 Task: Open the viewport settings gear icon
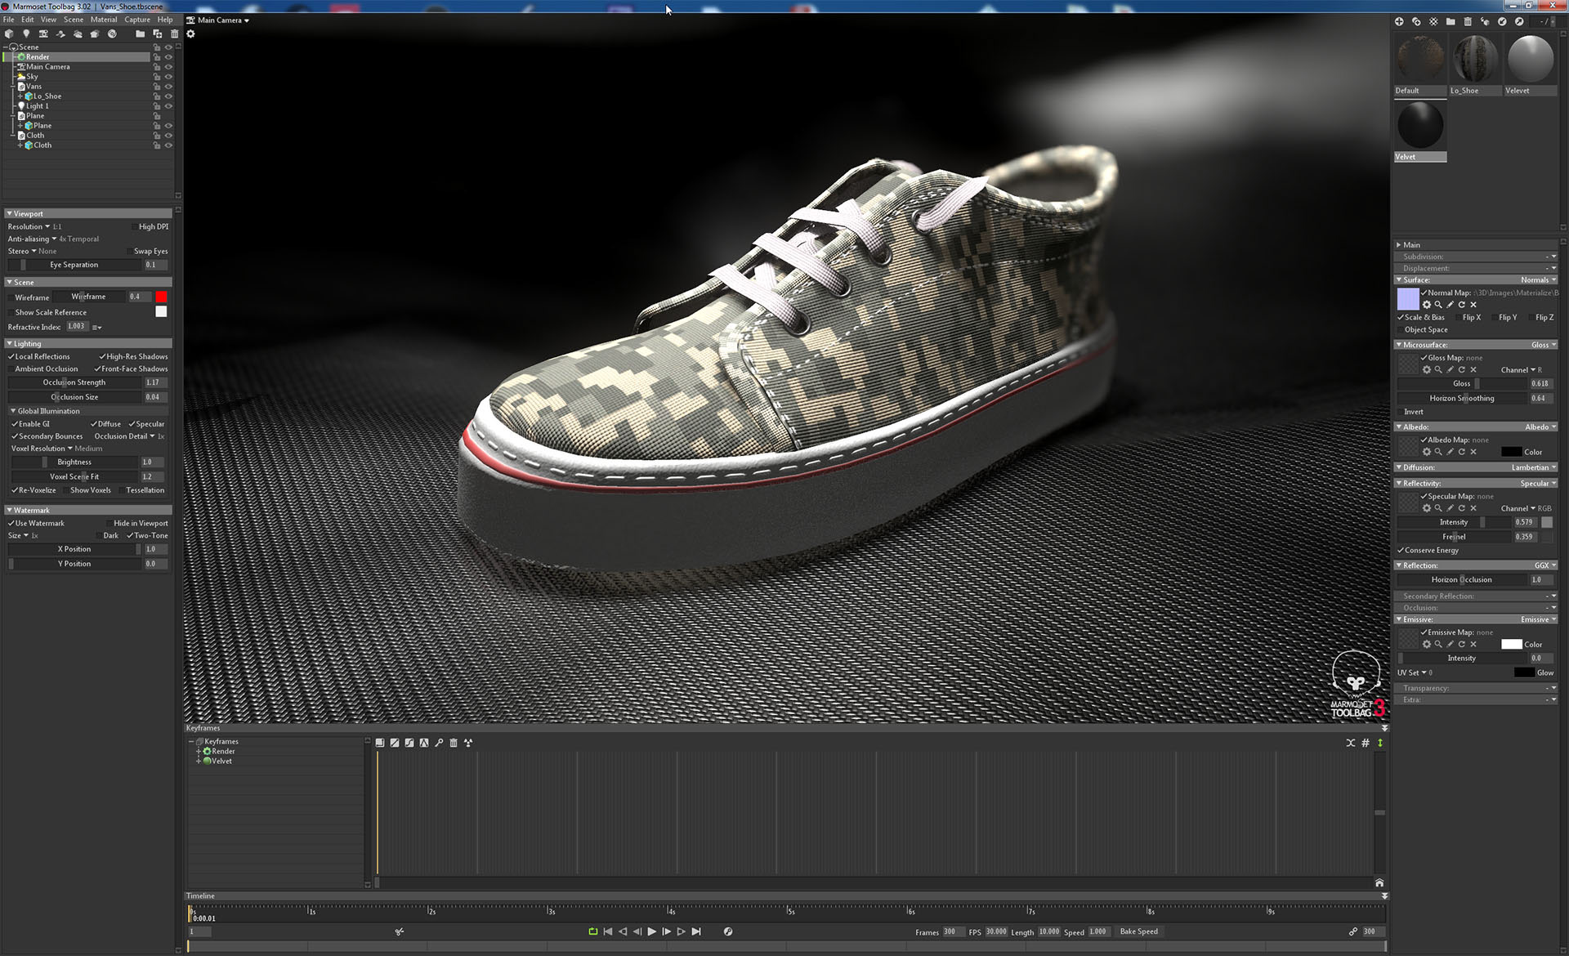190,34
